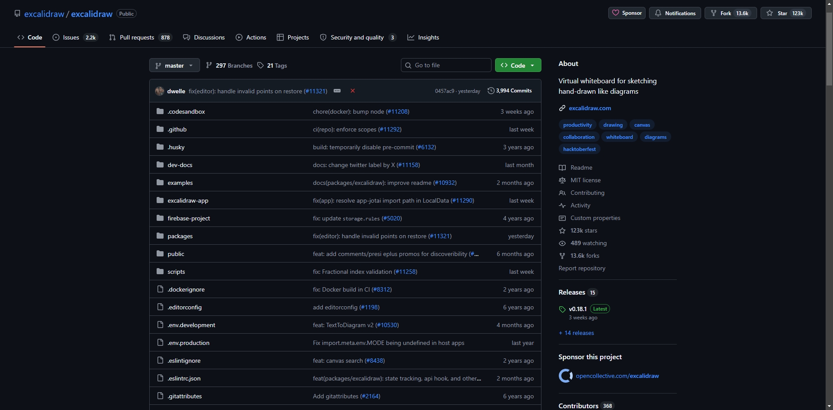
Task: Click dwelle's avatar in latest commit
Action: click(160, 91)
